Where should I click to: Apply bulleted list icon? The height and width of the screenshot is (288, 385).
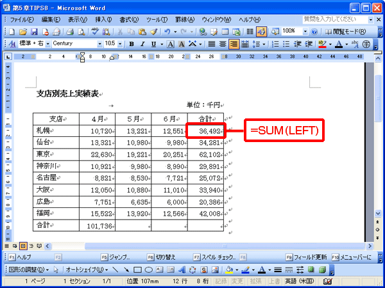pos(286,44)
